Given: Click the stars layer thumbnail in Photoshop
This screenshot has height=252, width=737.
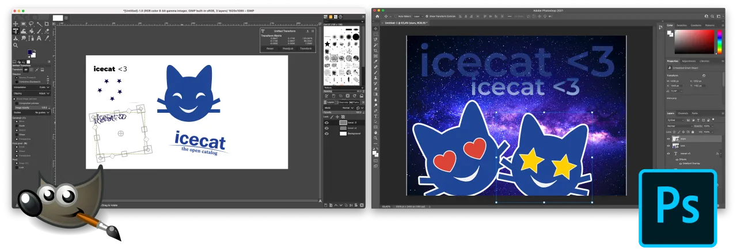Looking at the screenshot, I should 677,139.
